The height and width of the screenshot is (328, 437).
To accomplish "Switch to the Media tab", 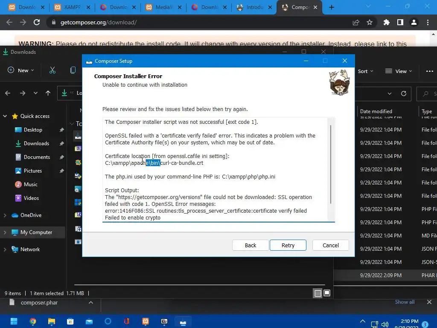I will (163, 7).
